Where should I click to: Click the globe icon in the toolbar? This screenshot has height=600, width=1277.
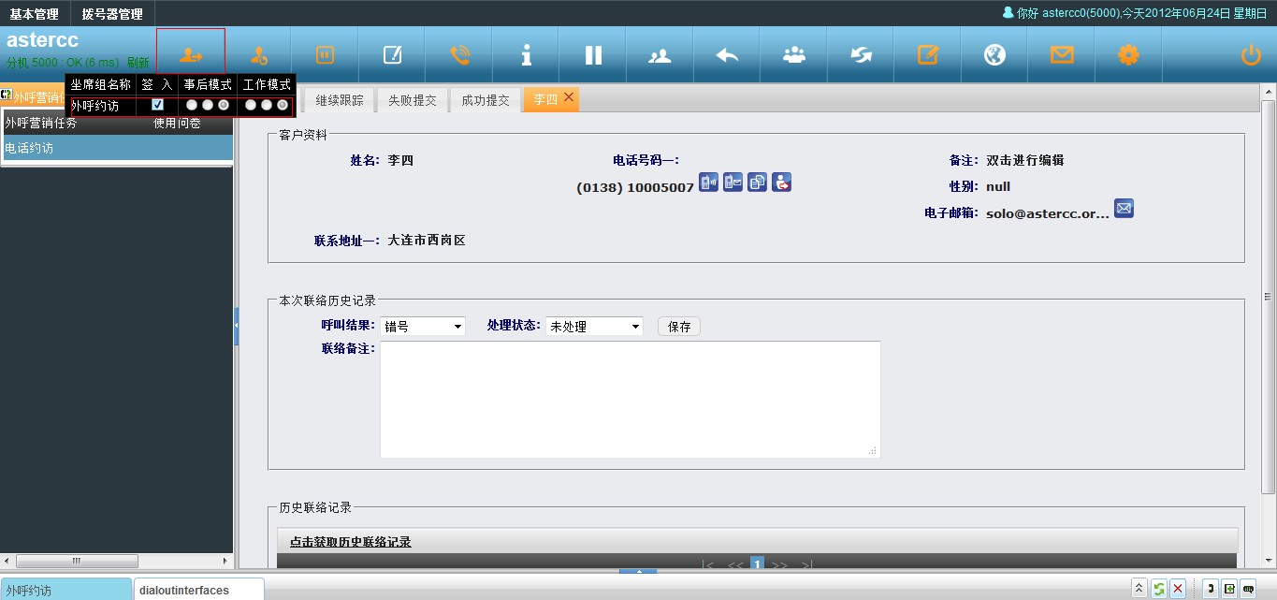point(994,54)
